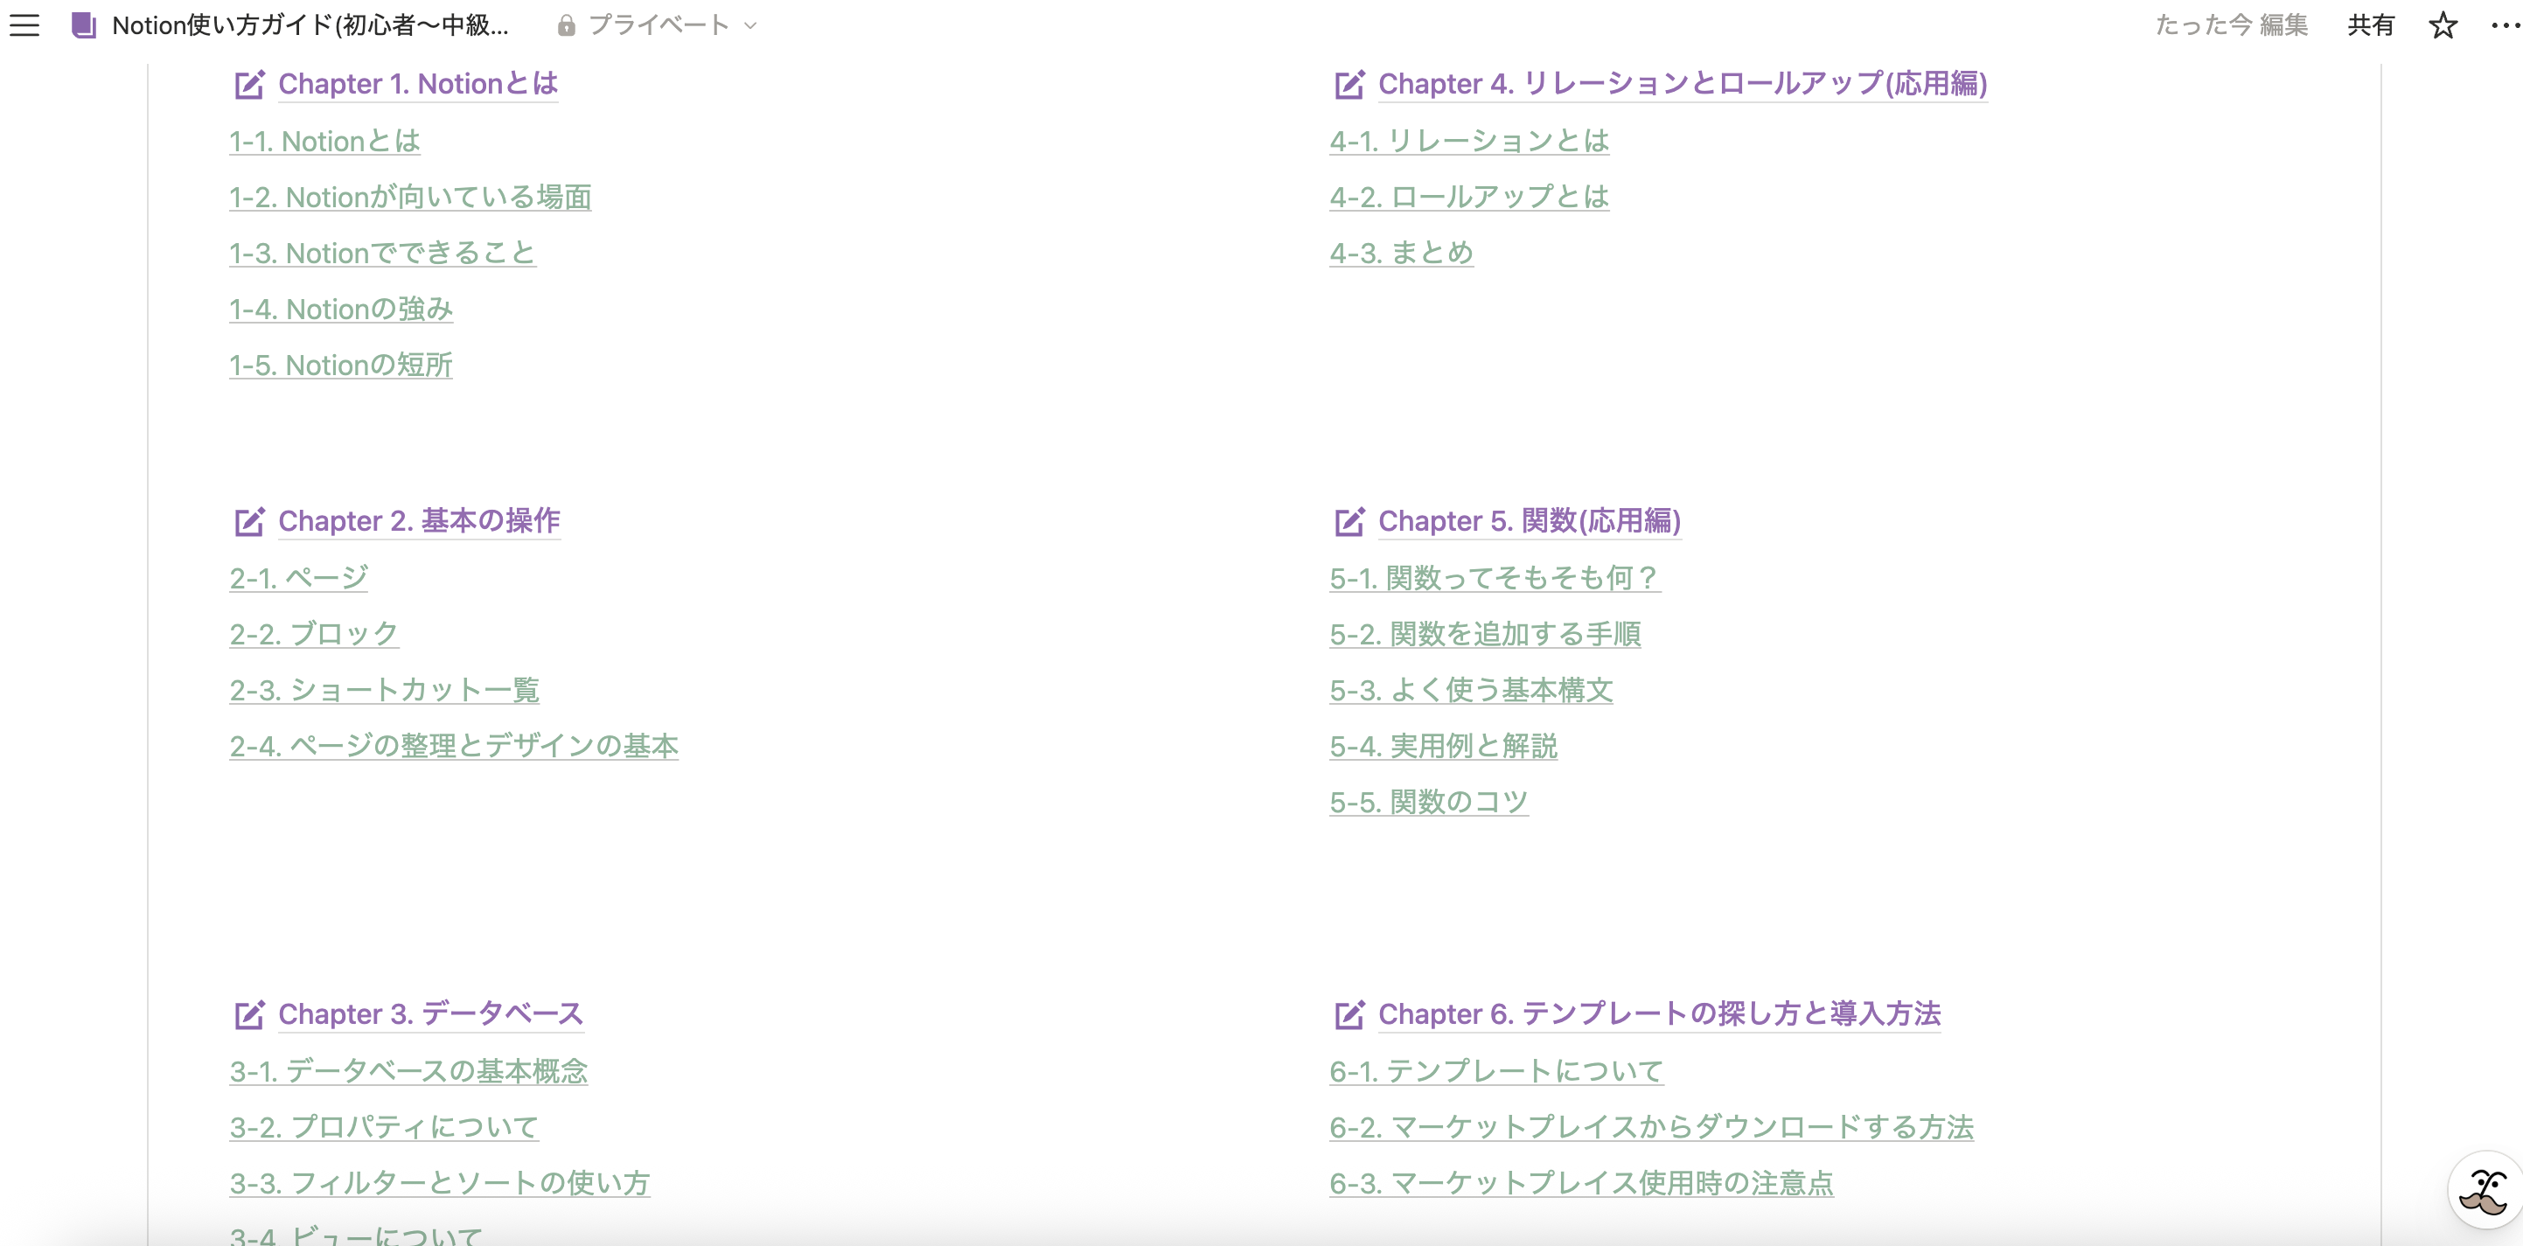Click the purple book page icon
Image resolution: width=2523 pixels, height=1246 pixels.
click(84, 25)
